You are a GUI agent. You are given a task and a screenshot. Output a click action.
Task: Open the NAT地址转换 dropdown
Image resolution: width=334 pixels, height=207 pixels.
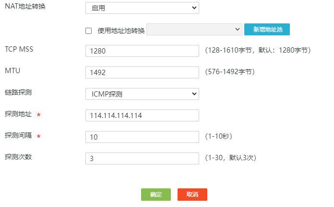(x=142, y=8)
